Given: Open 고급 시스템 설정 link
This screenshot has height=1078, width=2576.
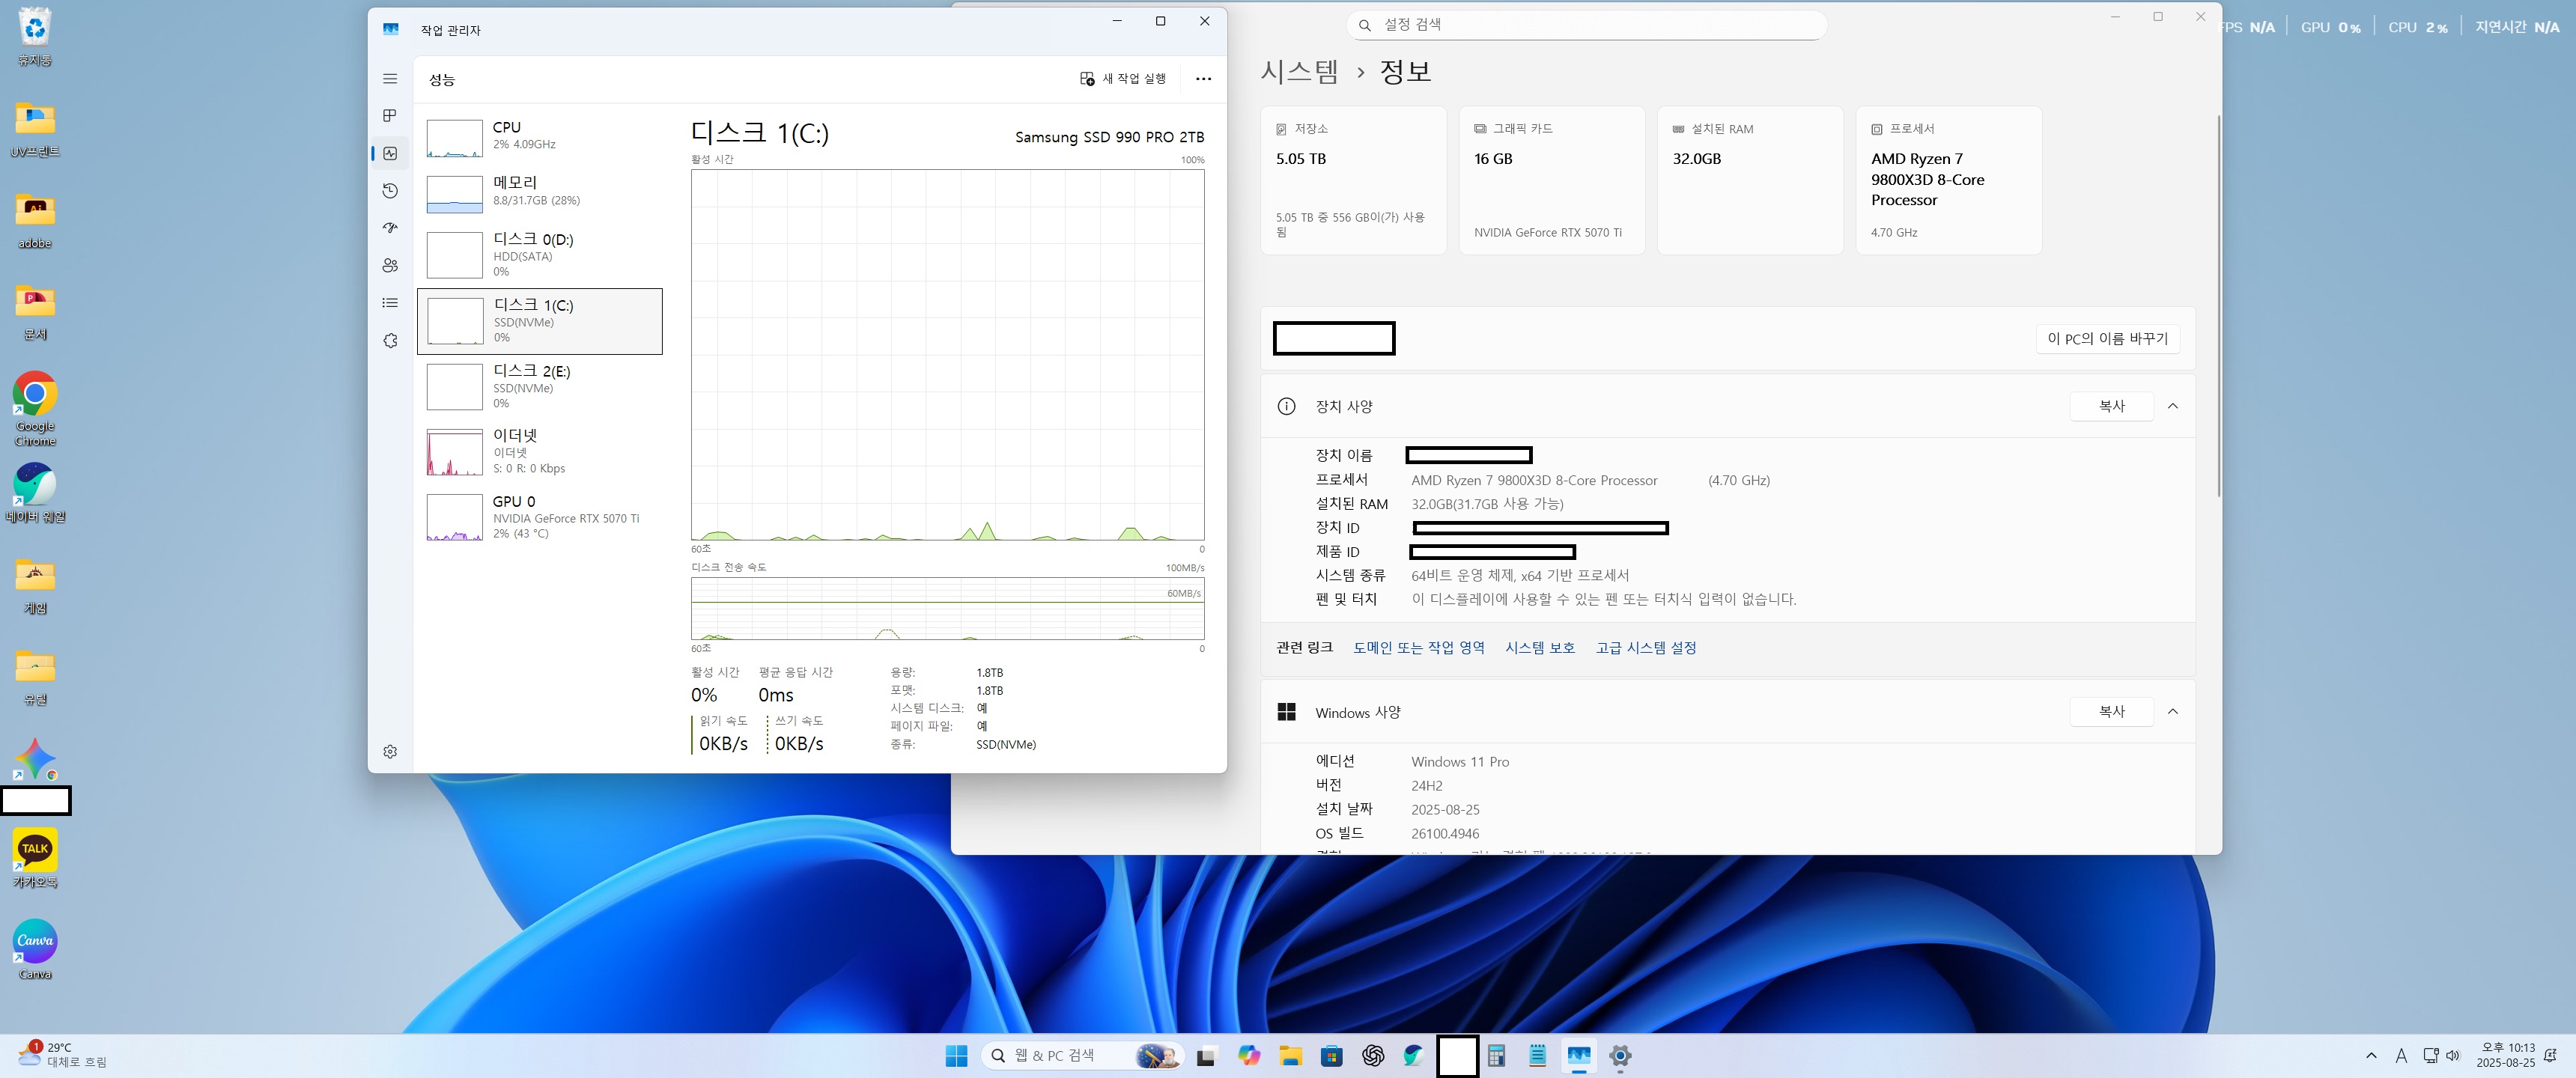Looking at the screenshot, I should [1645, 648].
